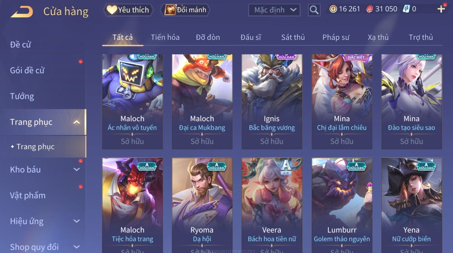Select Veera Bách hoa tiên nữ skin
453x253 pixels.
click(272, 205)
